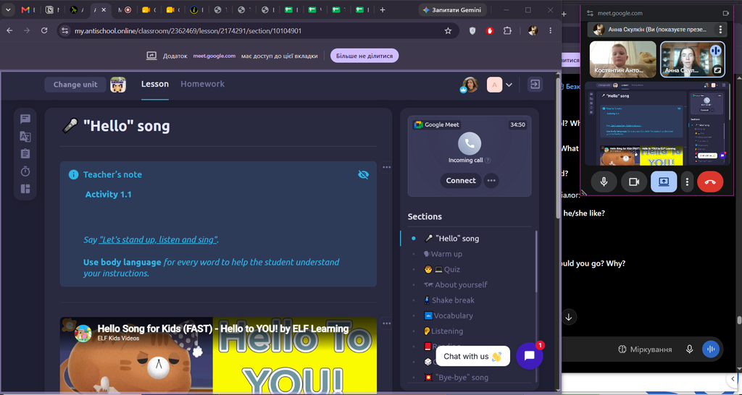Open the Vocabulary section
742x395 pixels.
tap(448, 315)
